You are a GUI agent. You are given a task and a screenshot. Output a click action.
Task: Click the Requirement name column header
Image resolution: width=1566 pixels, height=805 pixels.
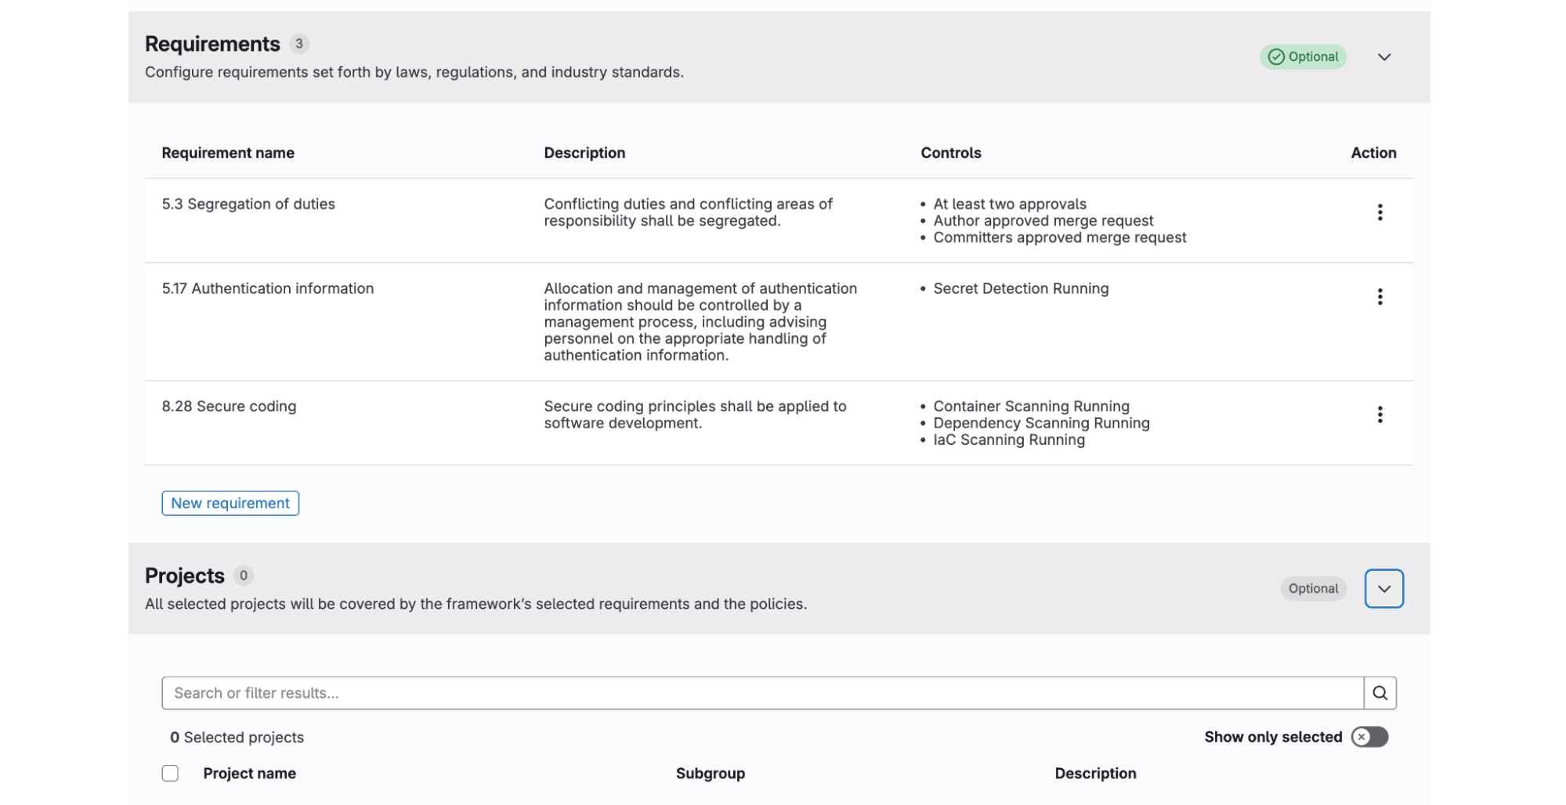pos(228,153)
